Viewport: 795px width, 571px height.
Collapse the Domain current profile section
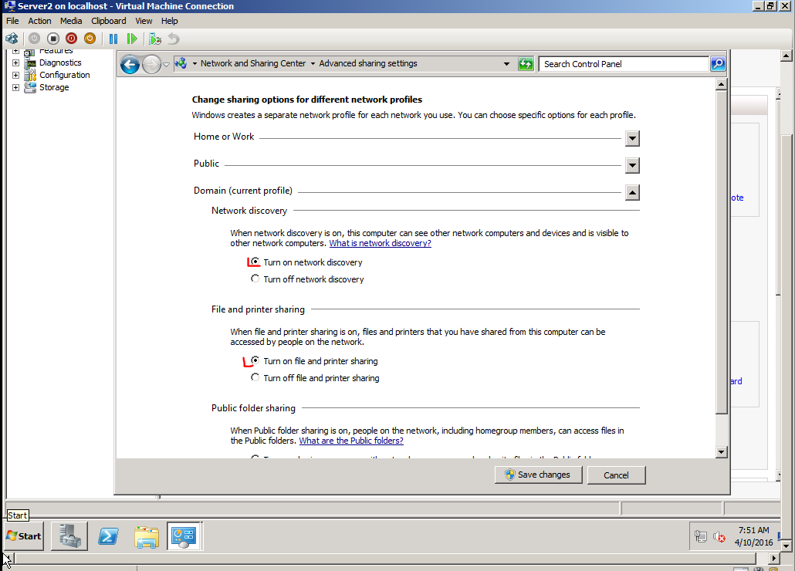pyautogui.click(x=632, y=193)
